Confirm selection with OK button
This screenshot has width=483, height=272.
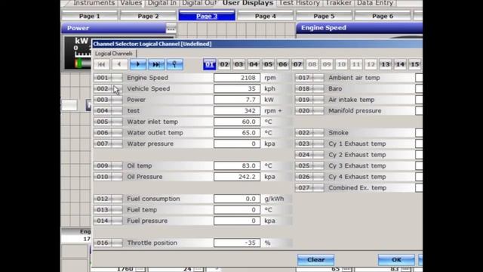click(x=396, y=260)
